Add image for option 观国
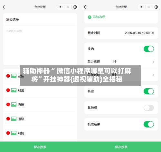Viewport: 161px width, 152px height. pos(14,90)
